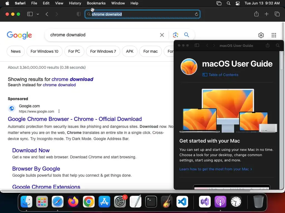Open App Store from the Dock

click(x=104, y=202)
